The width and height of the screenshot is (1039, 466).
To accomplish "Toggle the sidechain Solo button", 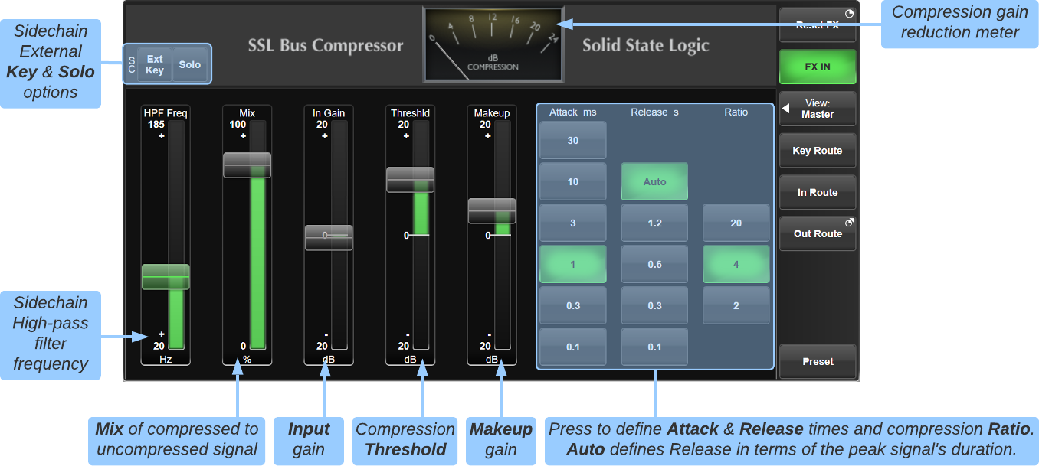I will [x=190, y=64].
